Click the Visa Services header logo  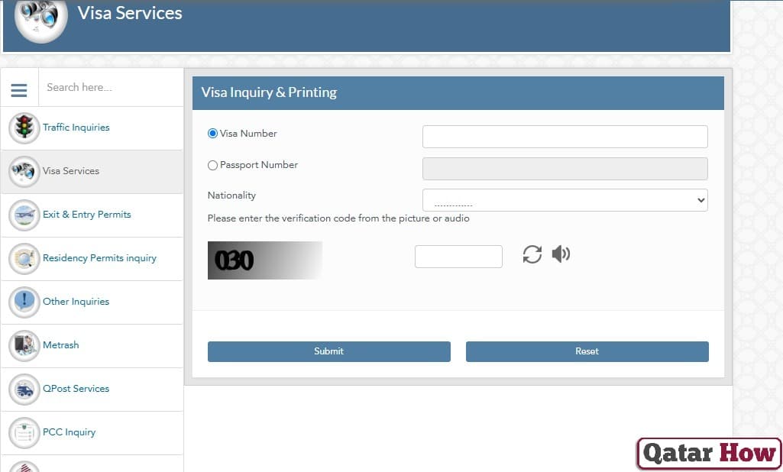(x=41, y=18)
